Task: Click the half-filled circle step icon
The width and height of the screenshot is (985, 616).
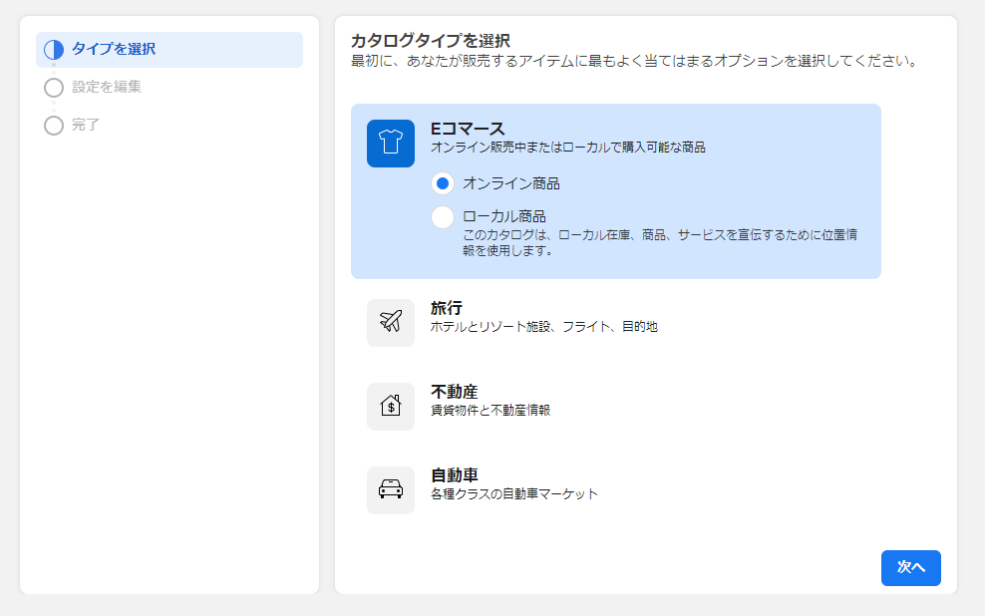Action: click(54, 50)
